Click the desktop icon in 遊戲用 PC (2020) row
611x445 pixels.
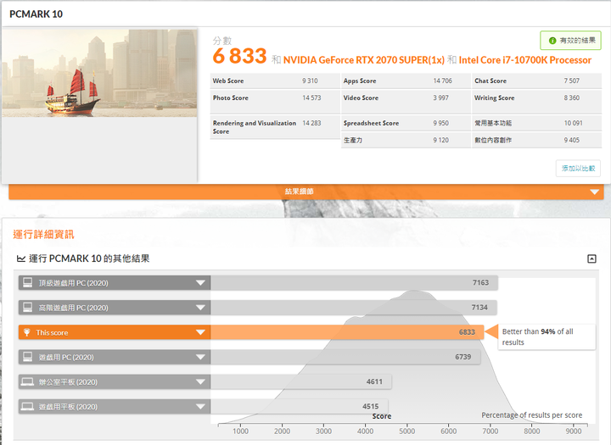28,357
